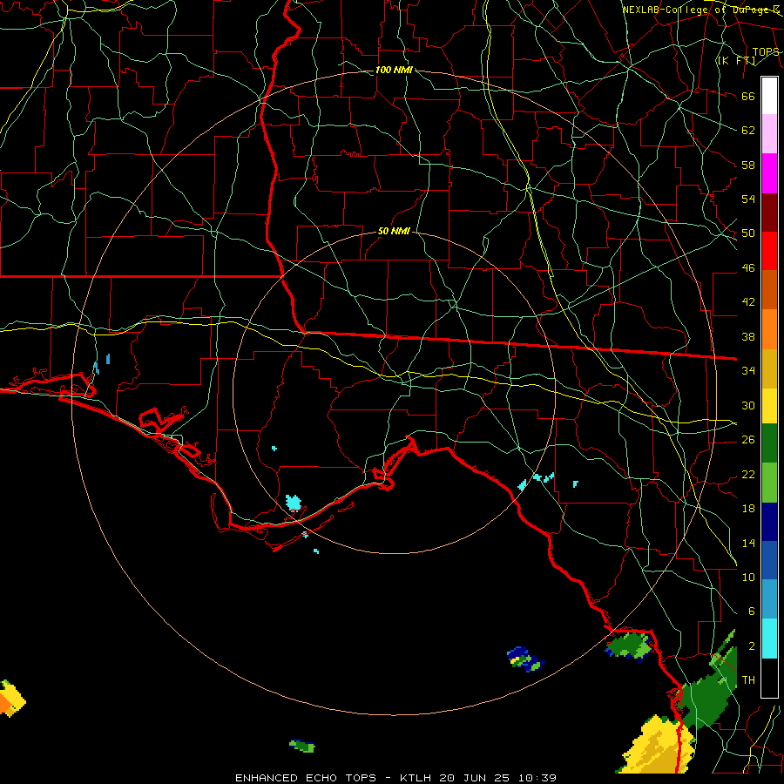This screenshot has width=784, height=784.
Task: Click the legend value "22"
Action: point(748,474)
